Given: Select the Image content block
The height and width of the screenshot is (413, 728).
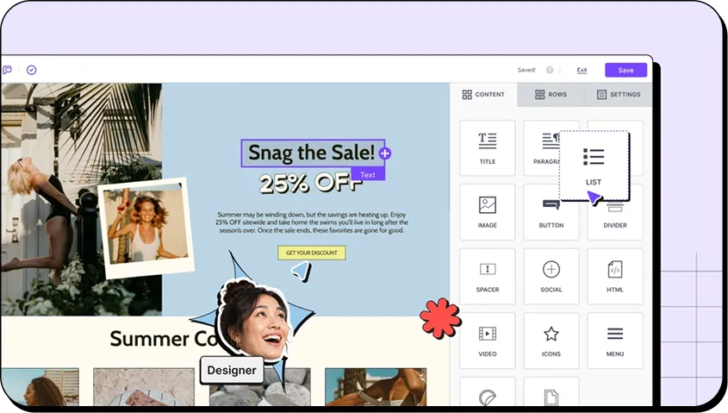Looking at the screenshot, I should [x=488, y=212].
